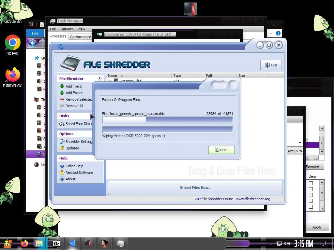Open File Explorer from the taskbar
The width and height of the screenshot is (334, 250).
click(x=39, y=243)
